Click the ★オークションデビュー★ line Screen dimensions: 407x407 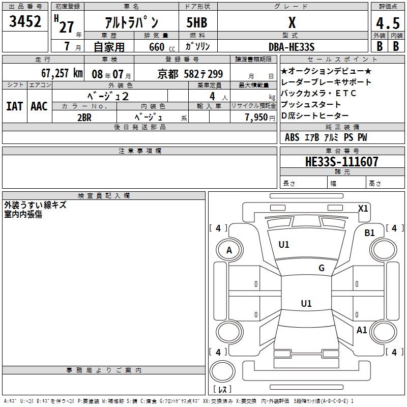tap(326, 71)
